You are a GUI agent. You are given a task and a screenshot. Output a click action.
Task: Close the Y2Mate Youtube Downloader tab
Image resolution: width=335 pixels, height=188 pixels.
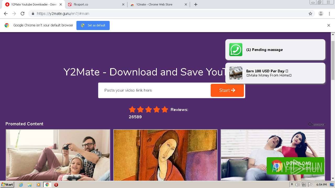click(x=61, y=4)
